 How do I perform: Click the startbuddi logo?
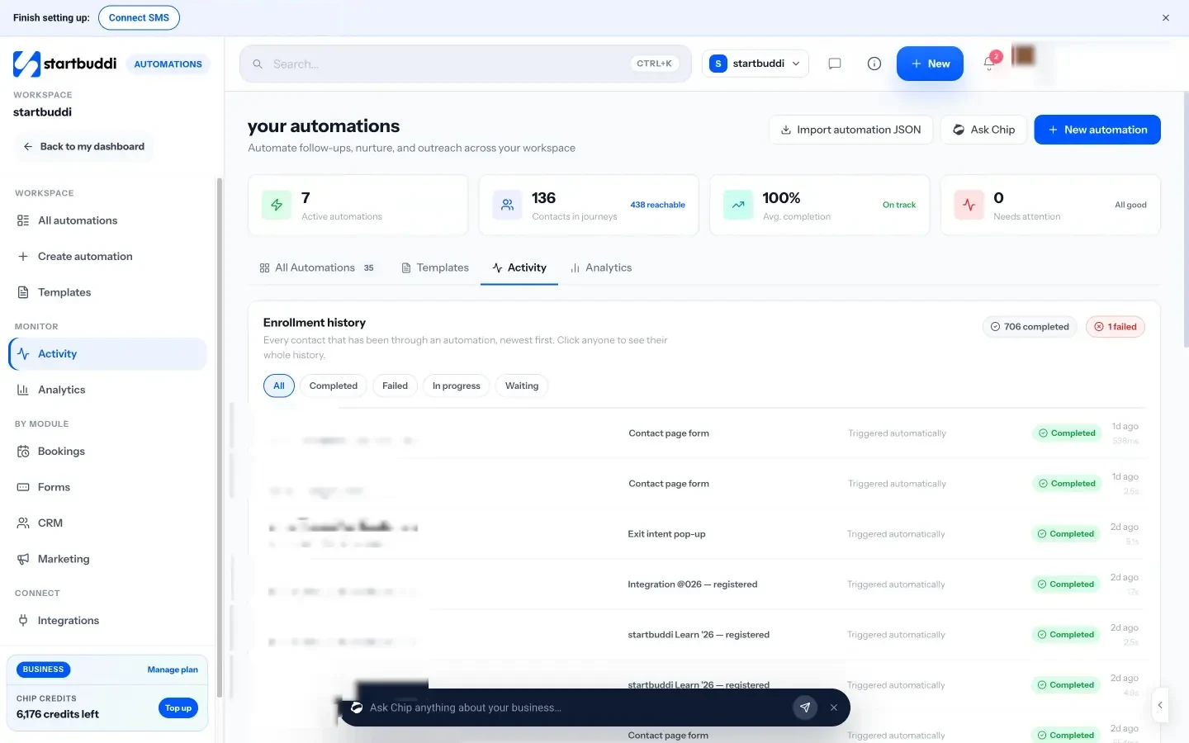point(65,64)
